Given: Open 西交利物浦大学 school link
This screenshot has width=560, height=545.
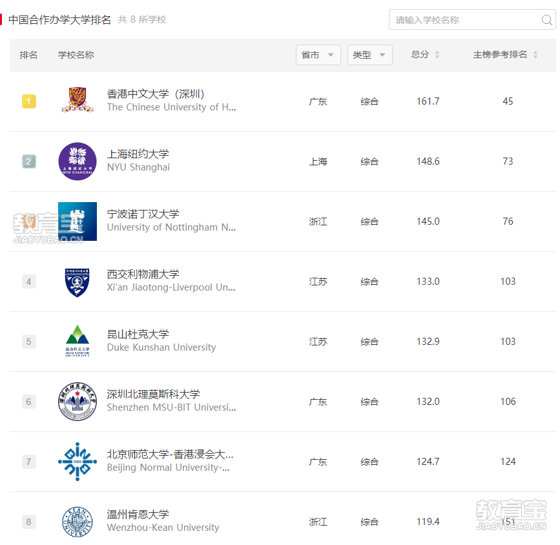Looking at the screenshot, I should [x=143, y=274].
